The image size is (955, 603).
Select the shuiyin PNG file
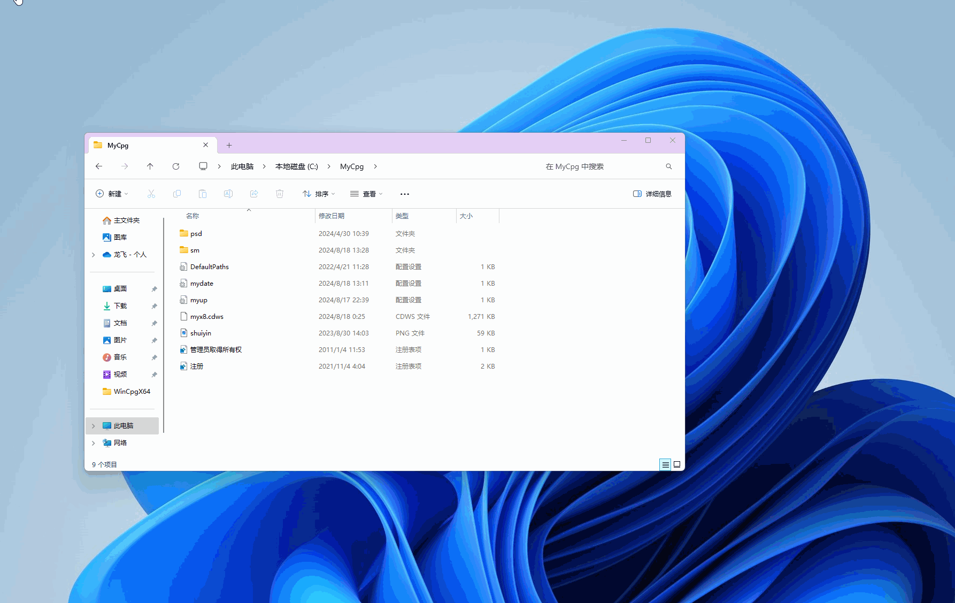tap(338, 333)
